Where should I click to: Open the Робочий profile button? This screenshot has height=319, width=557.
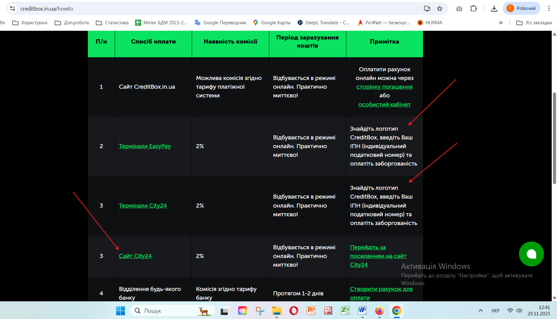[521, 8]
